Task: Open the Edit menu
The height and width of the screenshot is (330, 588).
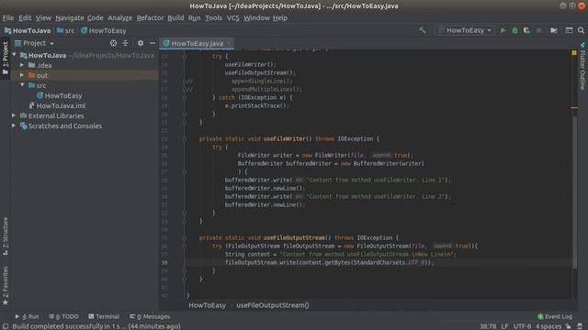Action: point(25,17)
